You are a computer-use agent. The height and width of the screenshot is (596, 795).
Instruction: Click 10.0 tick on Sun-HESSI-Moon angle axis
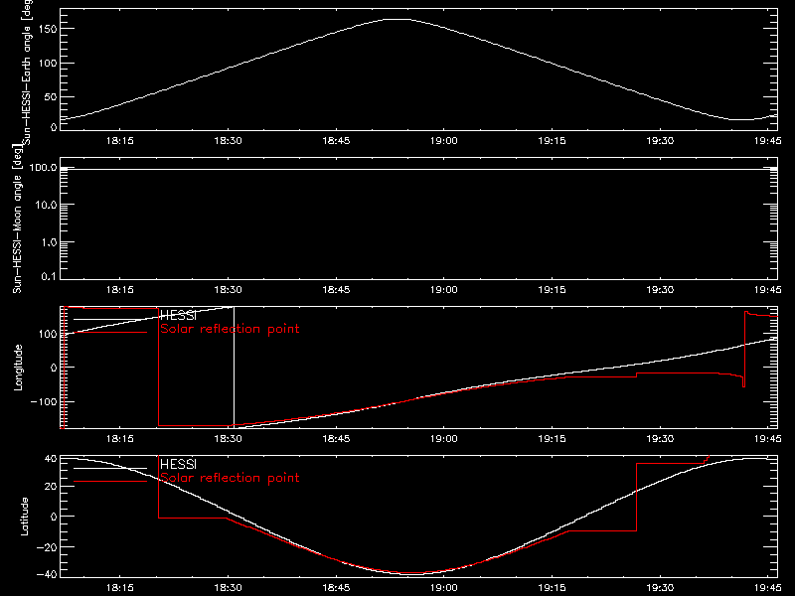point(46,205)
